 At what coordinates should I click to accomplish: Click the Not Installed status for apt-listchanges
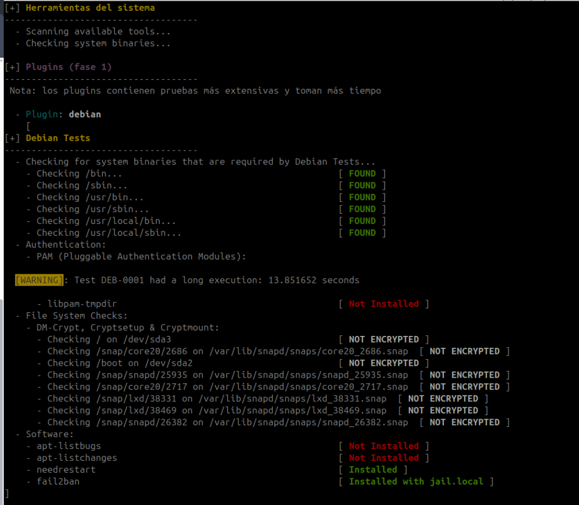click(x=383, y=458)
